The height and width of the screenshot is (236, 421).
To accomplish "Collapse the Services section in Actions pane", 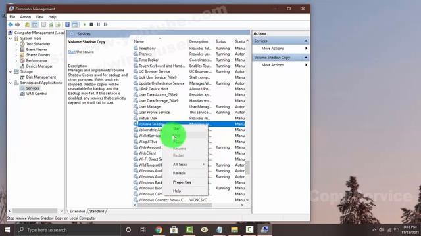I will [x=306, y=41].
